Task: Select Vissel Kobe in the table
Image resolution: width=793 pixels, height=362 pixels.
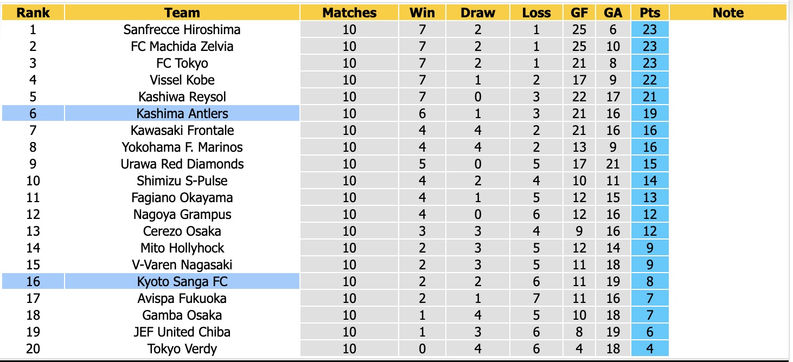Action: click(182, 80)
